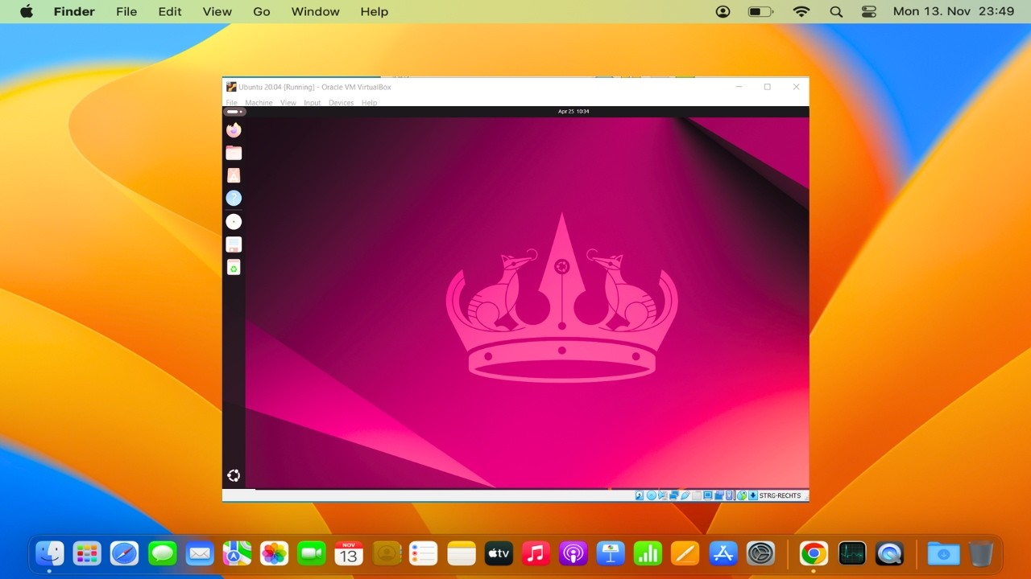Click the VirtualBox window title icon
This screenshot has height=579, width=1031.
(x=231, y=87)
